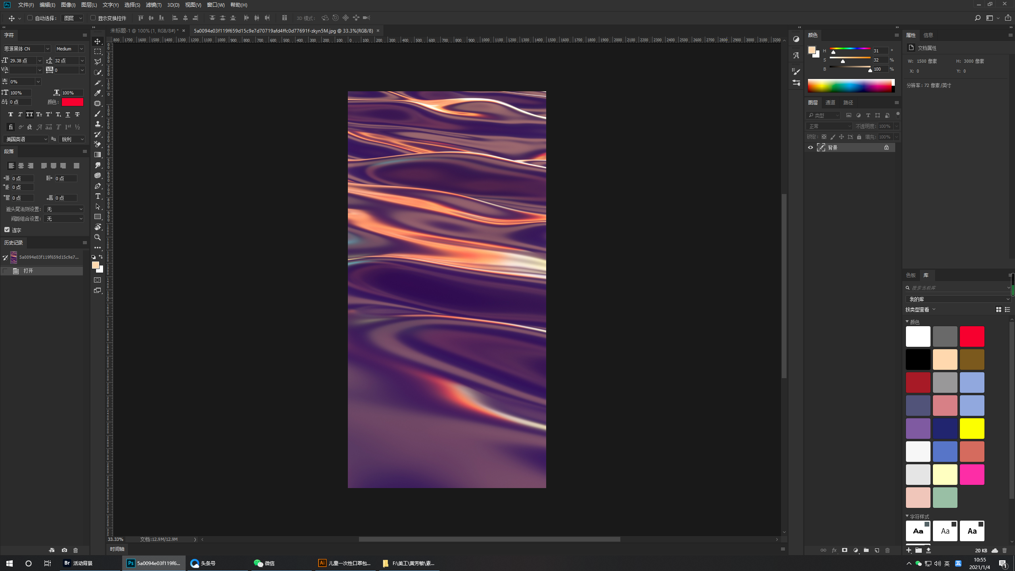1015x571 pixels.
Task: Select the Clone Stamp tool
Action: pyautogui.click(x=98, y=124)
